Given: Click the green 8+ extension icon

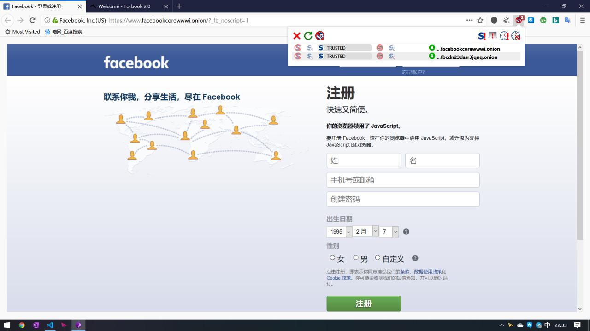Looking at the screenshot, I should pyautogui.click(x=543, y=20).
